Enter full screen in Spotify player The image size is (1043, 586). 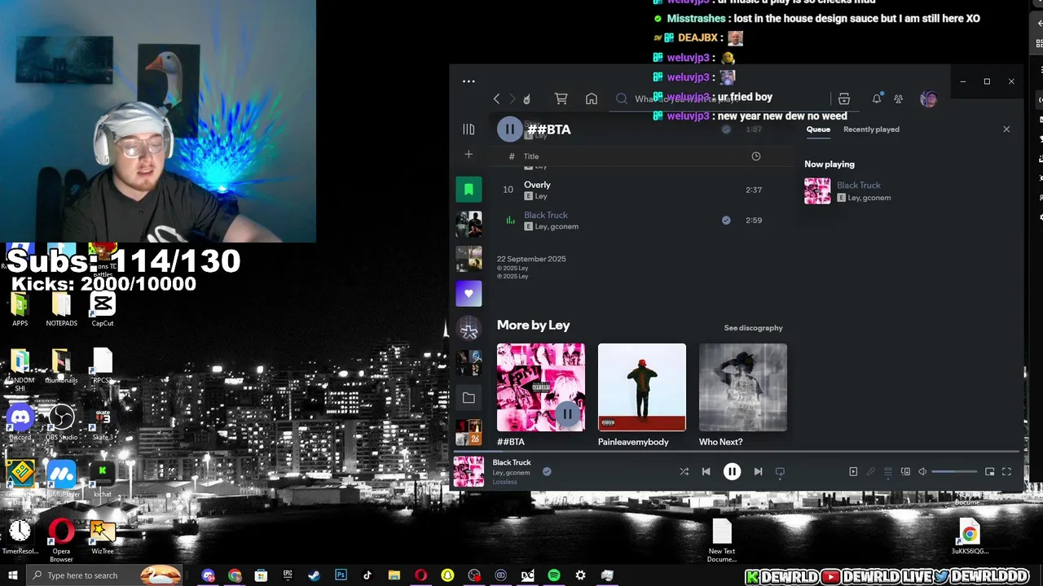coord(1006,471)
